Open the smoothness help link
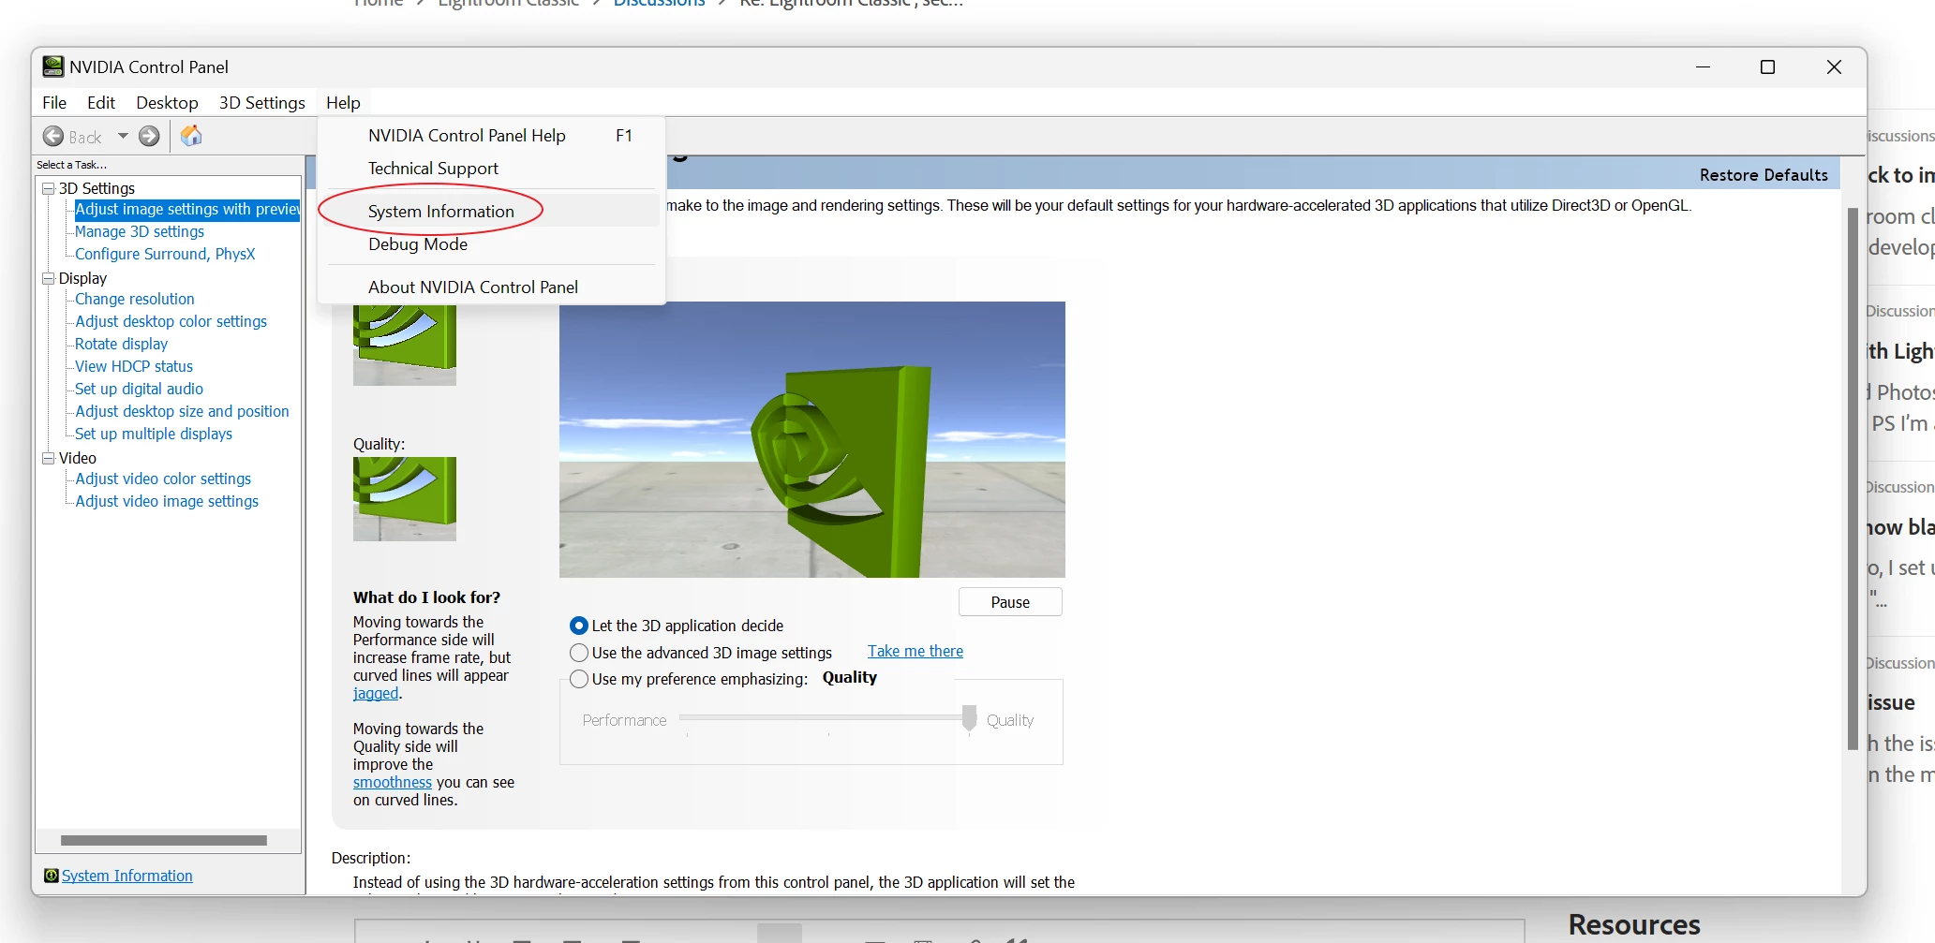 [x=393, y=782]
